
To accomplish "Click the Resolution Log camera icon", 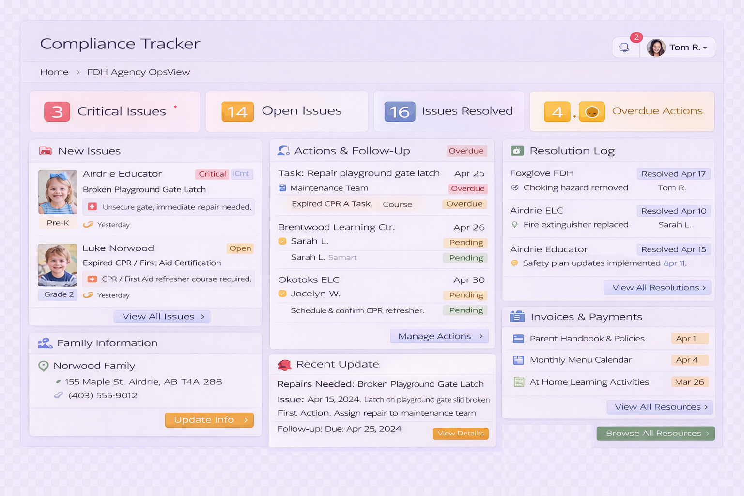I will 517,151.
